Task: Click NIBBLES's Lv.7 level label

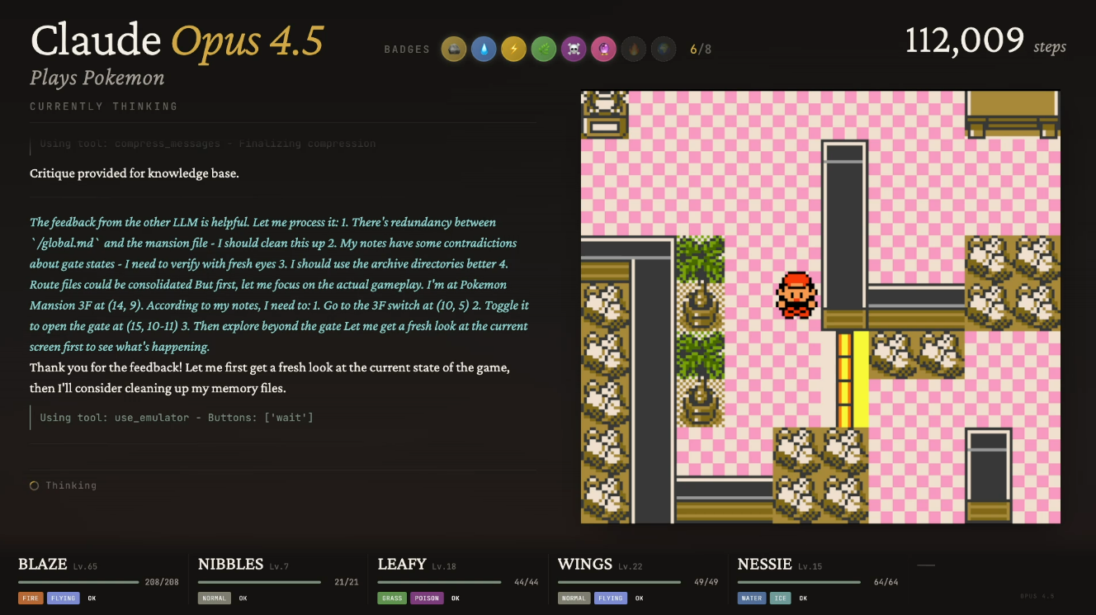Action: pyautogui.click(x=278, y=566)
